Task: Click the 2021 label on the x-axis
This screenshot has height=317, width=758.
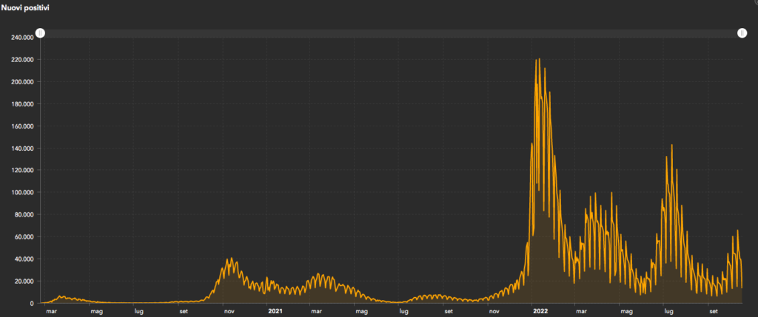Action: pos(275,312)
